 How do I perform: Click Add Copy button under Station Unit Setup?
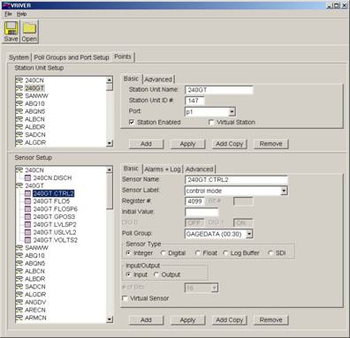tap(230, 144)
